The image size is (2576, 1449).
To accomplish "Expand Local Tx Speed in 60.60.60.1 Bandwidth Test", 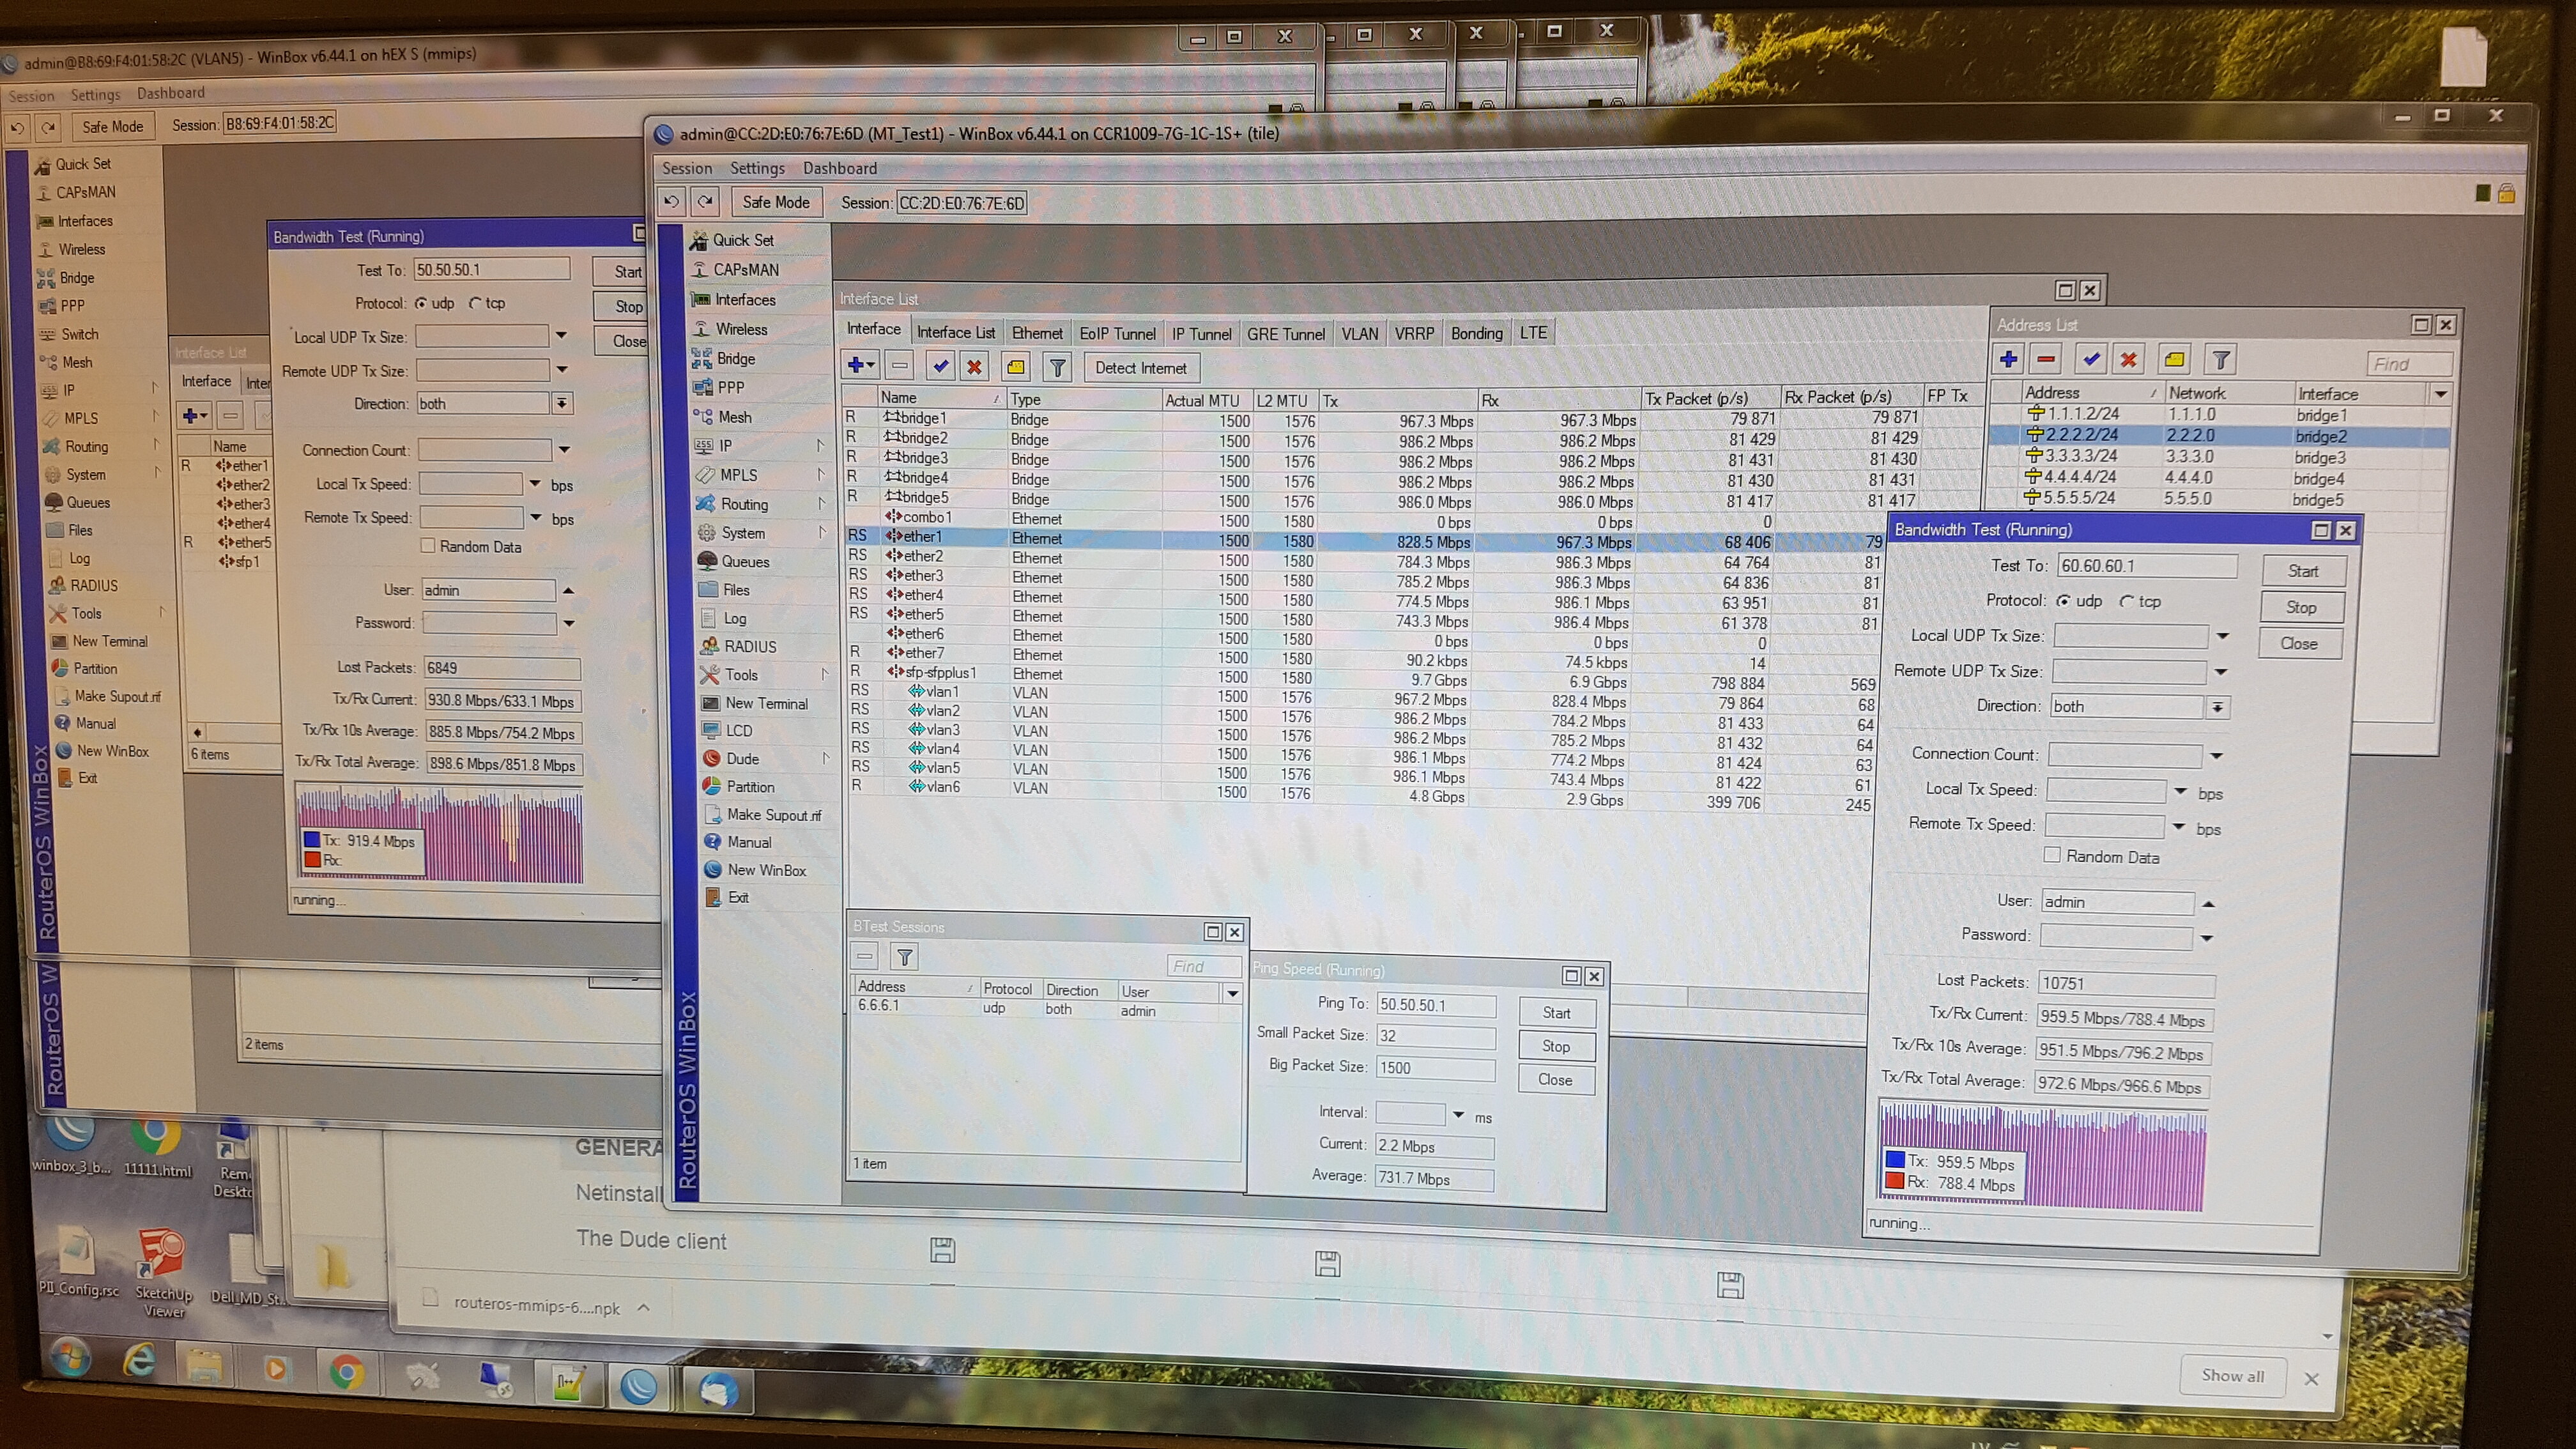I will click(x=2180, y=791).
